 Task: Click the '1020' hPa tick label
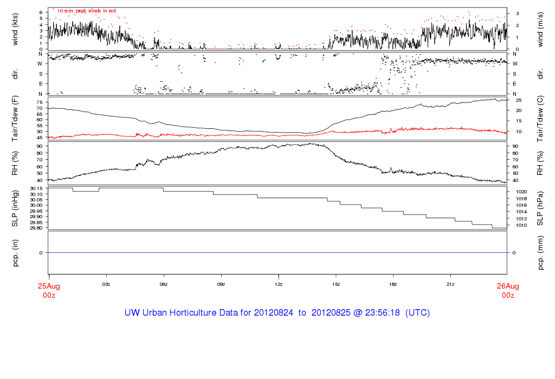coord(521,192)
